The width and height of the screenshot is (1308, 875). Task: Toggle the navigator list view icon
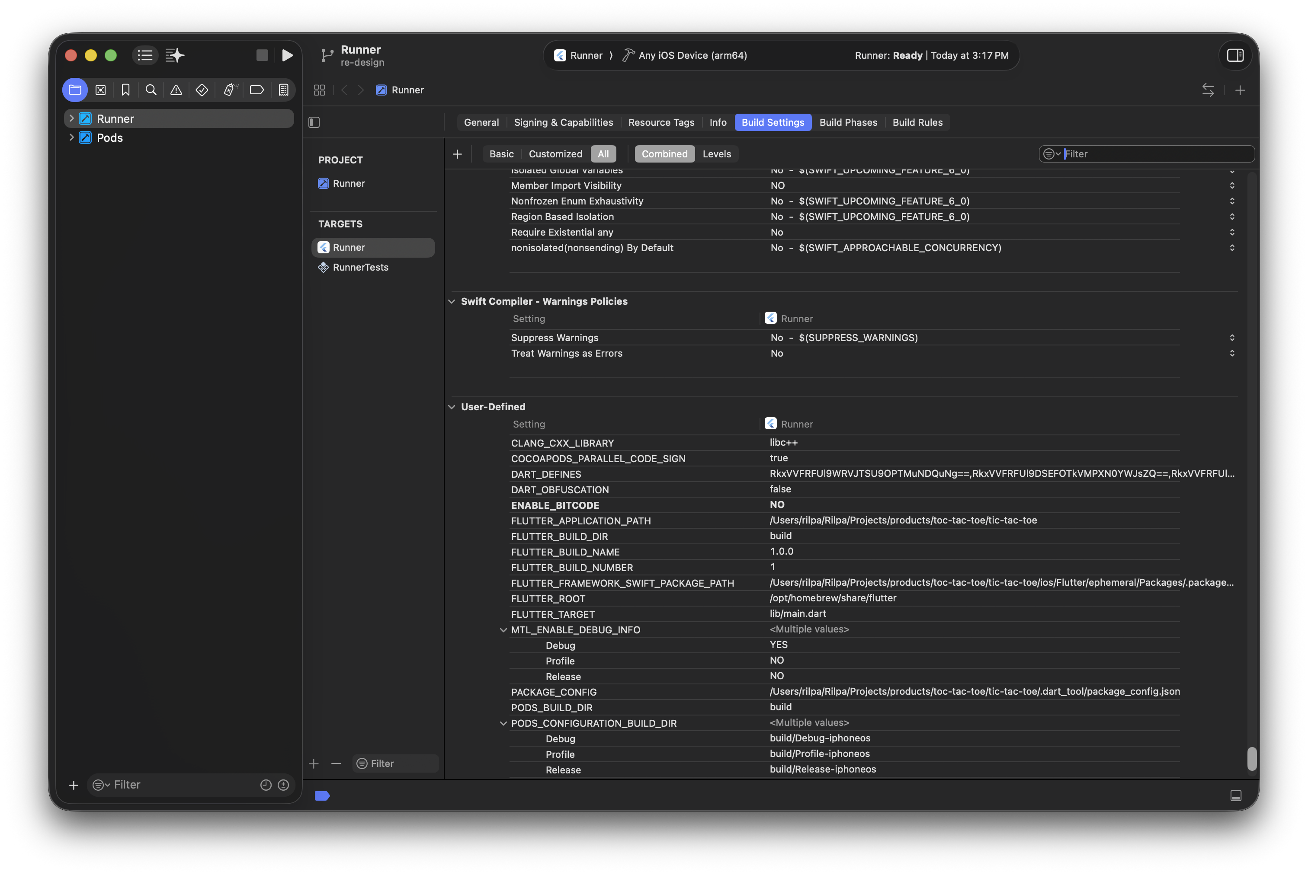(x=145, y=55)
